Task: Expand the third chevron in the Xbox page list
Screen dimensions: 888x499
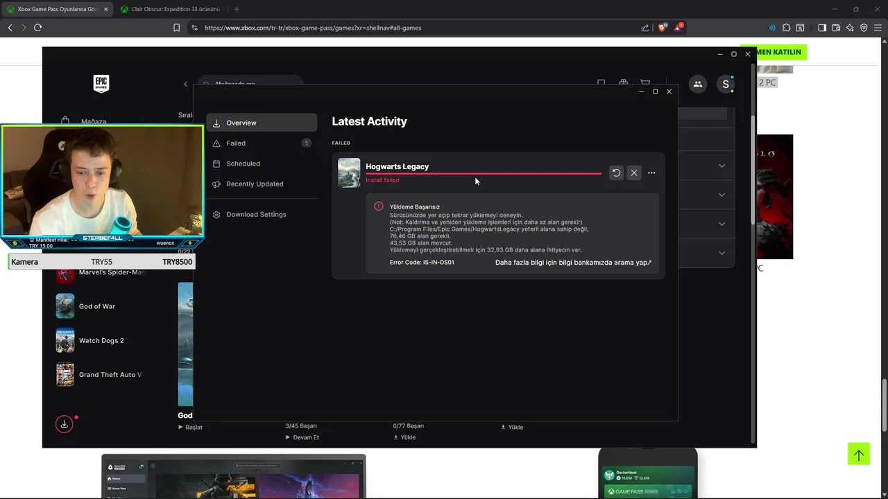Action: click(x=721, y=224)
